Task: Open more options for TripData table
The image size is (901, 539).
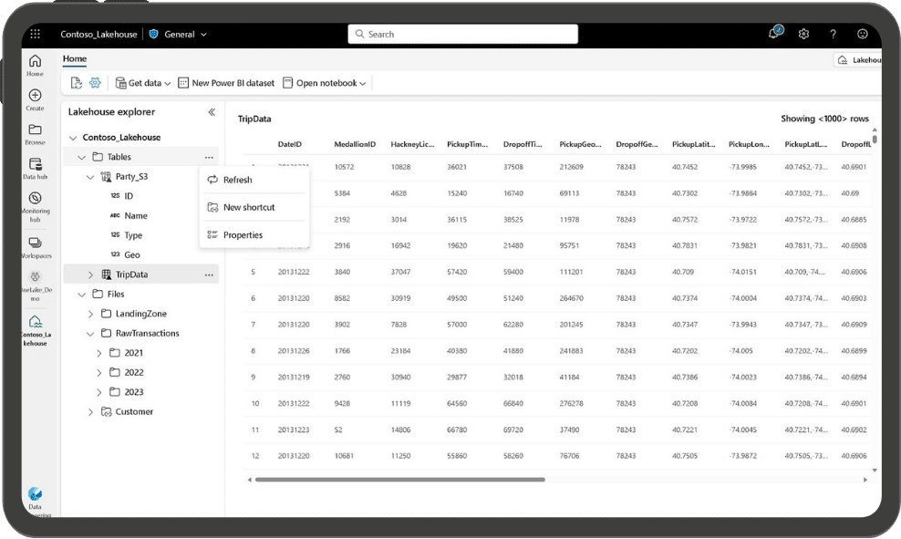Action: (x=209, y=275)
